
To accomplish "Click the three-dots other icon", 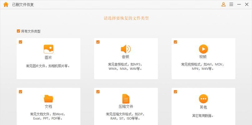I will (204, 99).
